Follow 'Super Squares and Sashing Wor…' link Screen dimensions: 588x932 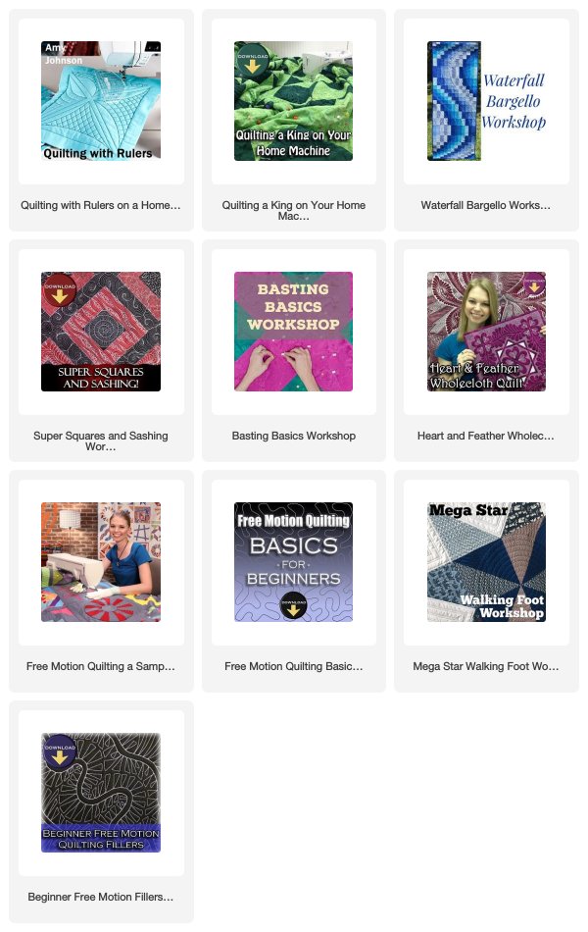click(x=100, y=441)
